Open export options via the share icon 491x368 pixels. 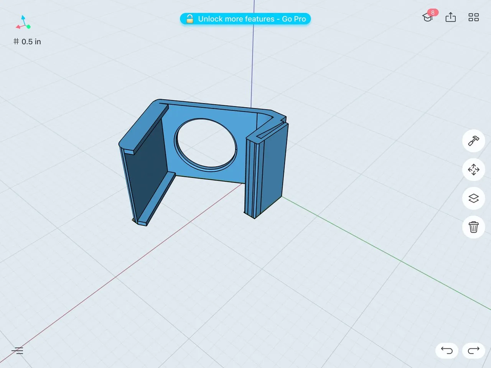pos(450,17)
